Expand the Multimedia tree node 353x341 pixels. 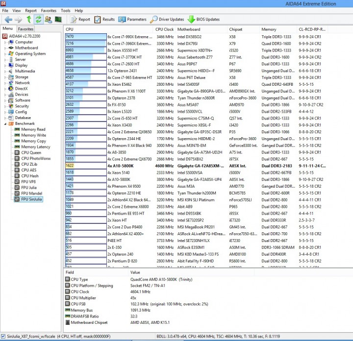click(5, 72)
